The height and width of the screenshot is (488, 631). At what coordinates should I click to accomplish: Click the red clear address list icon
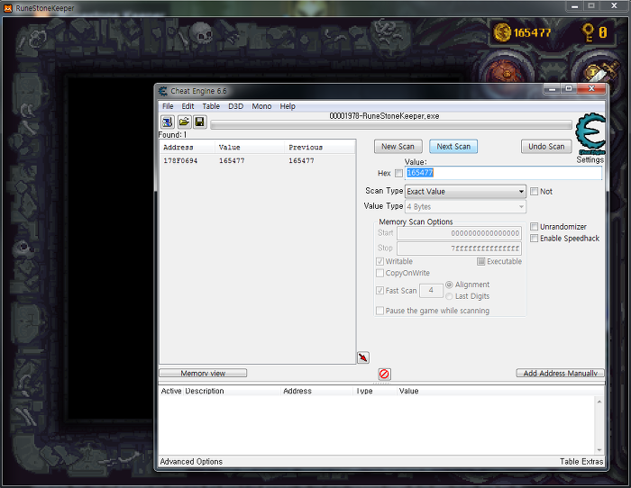pyautogui.click(x=384, y=374)
